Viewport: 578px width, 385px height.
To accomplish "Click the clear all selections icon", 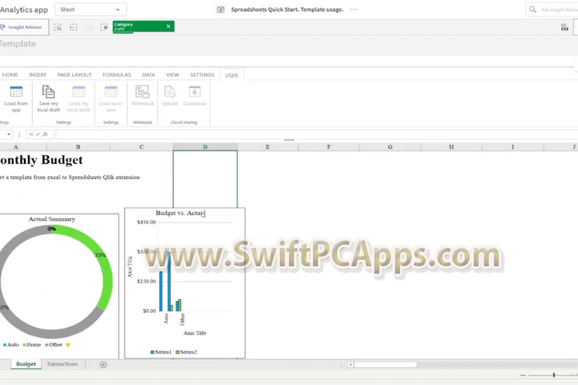I will [x=104, y=27].
